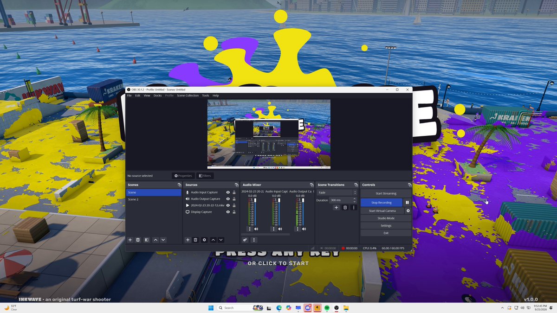Toggle lock on Audio Output Capture source
Screen dimensions: 557x313
(x=234, y=199)
